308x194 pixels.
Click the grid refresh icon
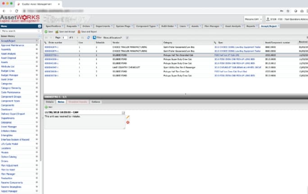click(x=89, y=38)
